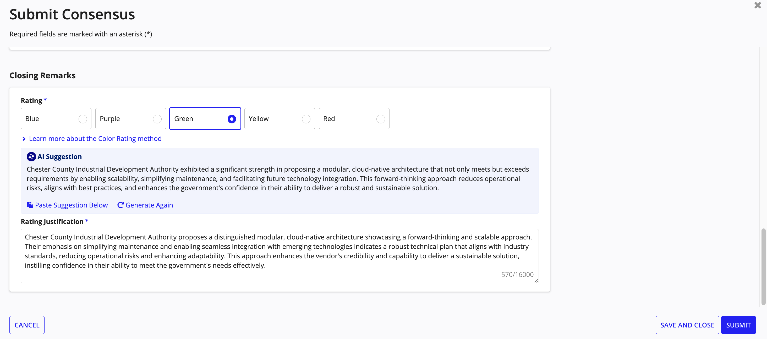Close the Submit Consensus dialog with X
This screenshot has width=767, height=339.
coord(758,5)
